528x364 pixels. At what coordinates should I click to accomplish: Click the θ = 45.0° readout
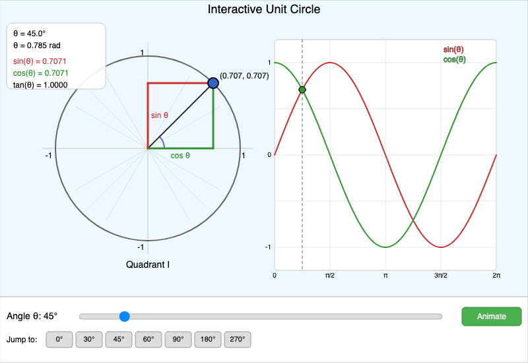tap(29, 34)
